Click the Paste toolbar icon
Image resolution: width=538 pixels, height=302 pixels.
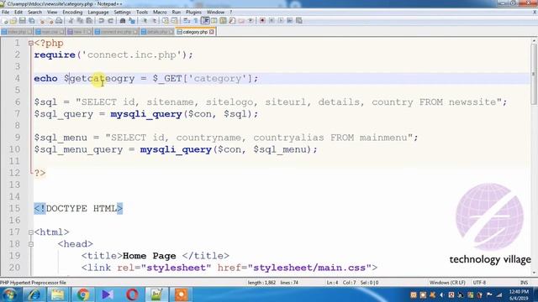(x=89, y=21)
